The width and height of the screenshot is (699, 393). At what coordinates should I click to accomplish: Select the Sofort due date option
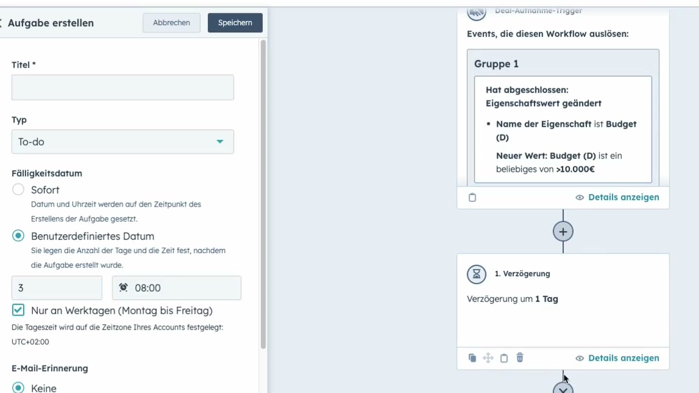click(18, 189)
